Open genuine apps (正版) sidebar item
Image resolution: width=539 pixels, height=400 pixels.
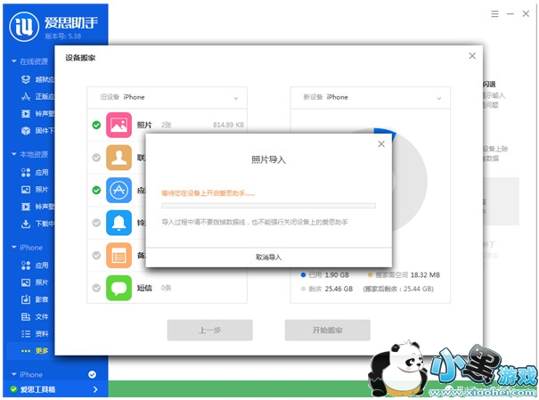pos(37,96)
